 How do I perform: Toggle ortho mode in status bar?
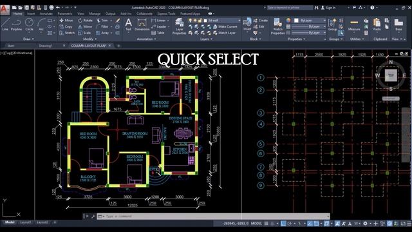[x=283, y=224]
